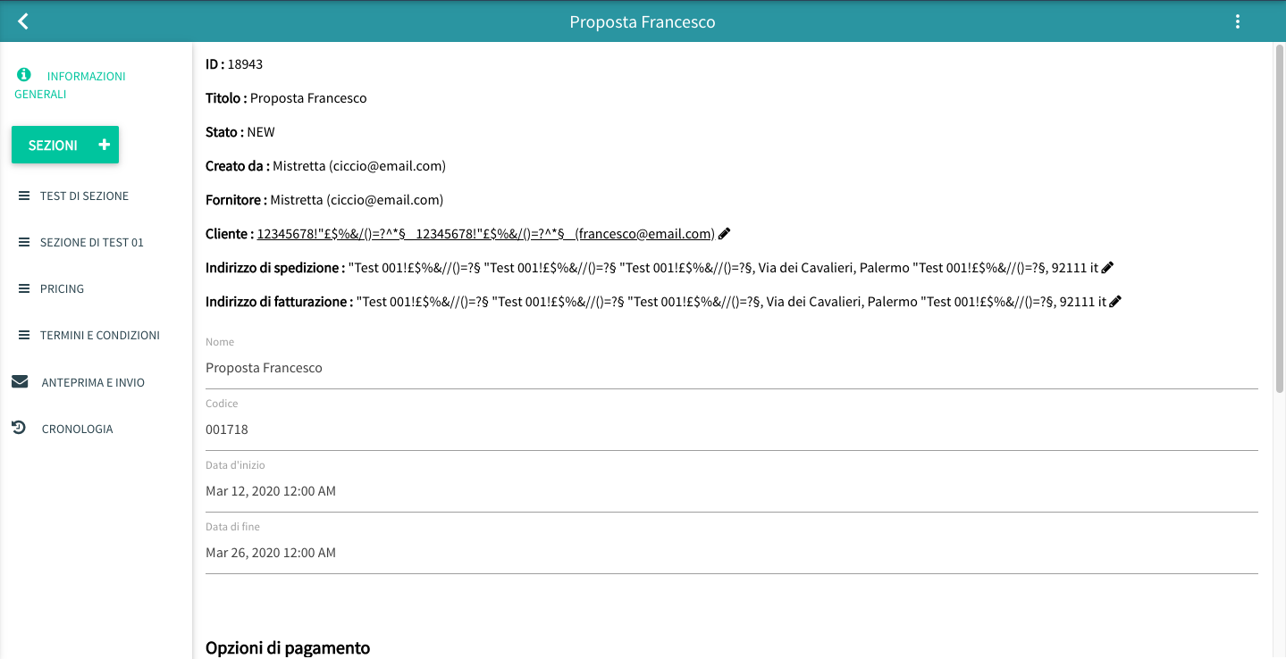Open the three-dot options menu
The height and width of the screenshot is (659, 1286).
(x=1238, y=21)
